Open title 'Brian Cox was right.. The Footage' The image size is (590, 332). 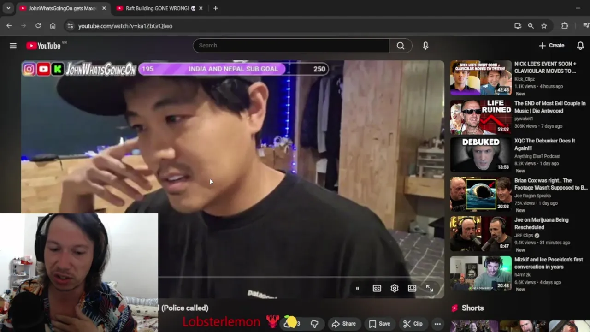pos(551,184)
